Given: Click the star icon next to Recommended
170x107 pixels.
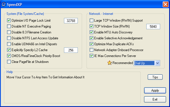Looking at the screenshot, I should (109, 63).
